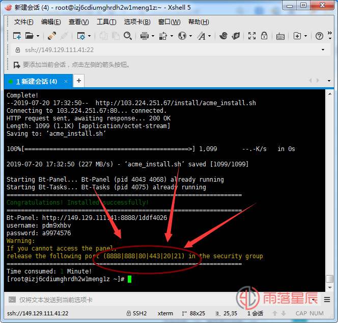The width and height of the screenshot is (338, 323).
Task: Click the compose bar input field
Action: pos(164,300)
